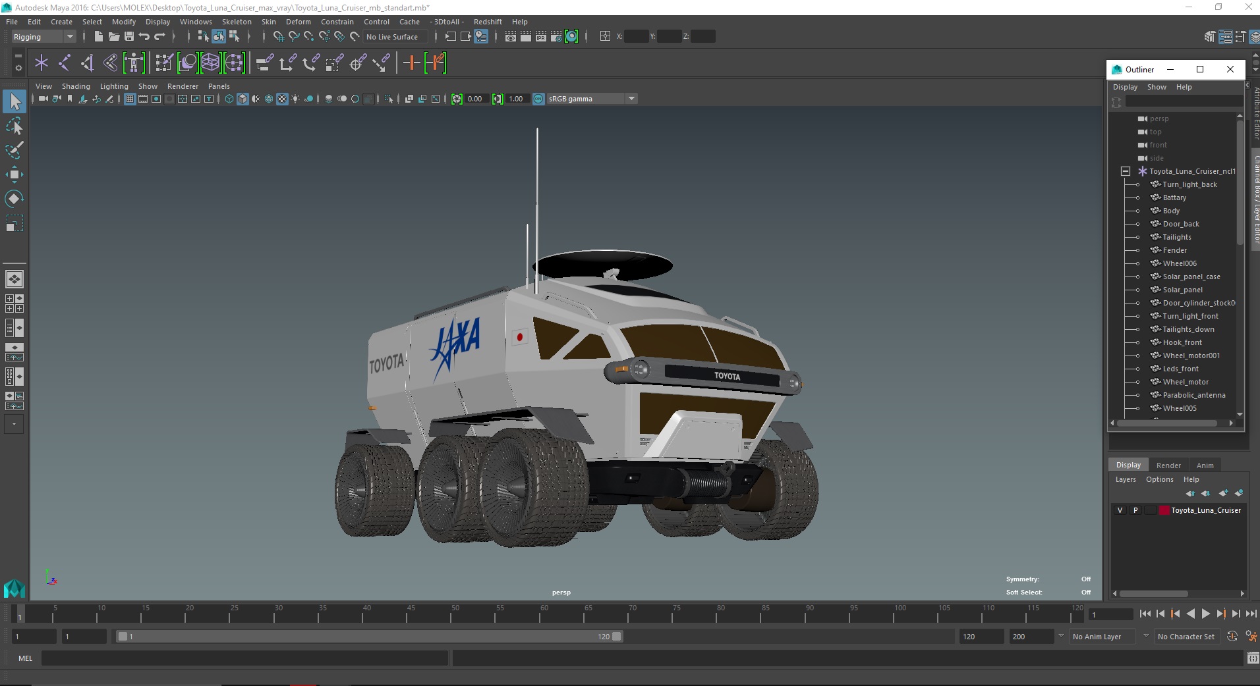Click the range slider bar handle at 120
The image size is (1260, 686).
[x=617, y=637]
